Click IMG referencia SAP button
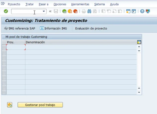 (20, 28)
